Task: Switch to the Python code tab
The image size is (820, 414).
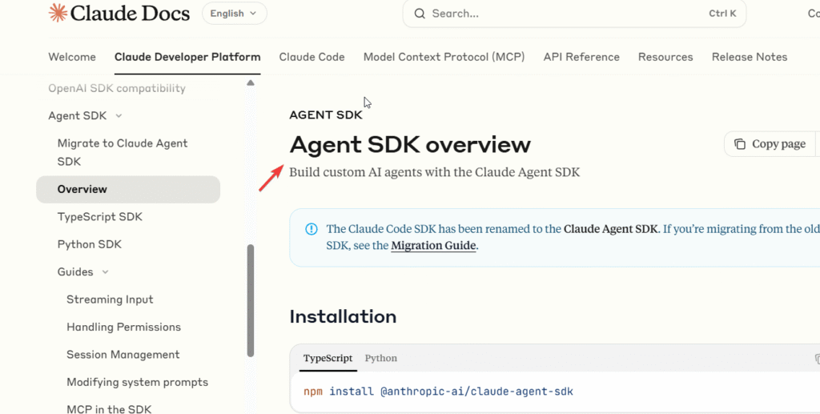Action: pyautogui.click(x=381, y=359)
